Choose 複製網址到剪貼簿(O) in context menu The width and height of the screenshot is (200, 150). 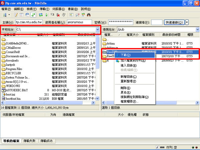coord(135,97)
